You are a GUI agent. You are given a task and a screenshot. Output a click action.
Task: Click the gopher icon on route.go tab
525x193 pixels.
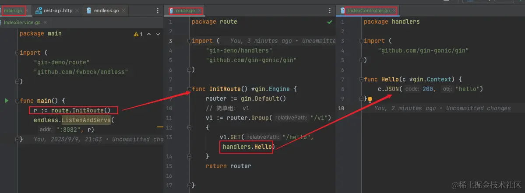coord(171,11)
